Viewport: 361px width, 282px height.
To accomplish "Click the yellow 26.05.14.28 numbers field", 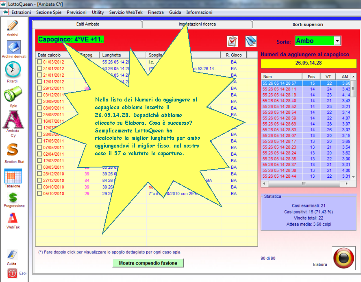I will pos(309,63).
